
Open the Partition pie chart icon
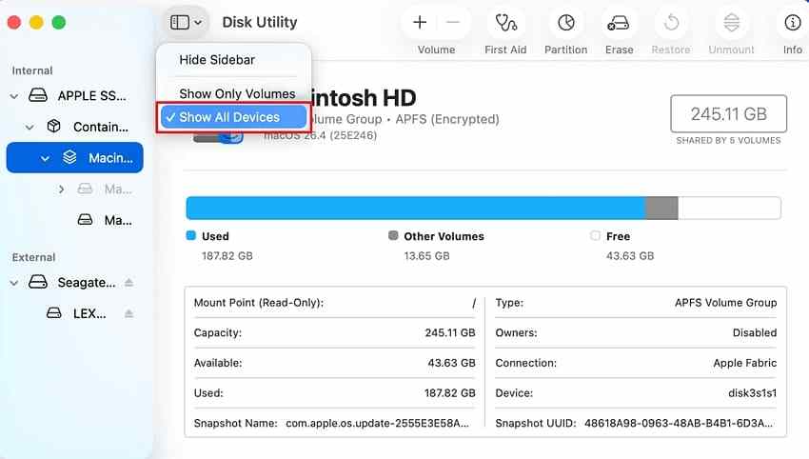click(566, 23)
